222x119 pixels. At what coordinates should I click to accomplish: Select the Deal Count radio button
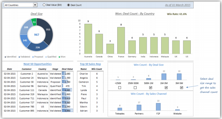(68, 5)
